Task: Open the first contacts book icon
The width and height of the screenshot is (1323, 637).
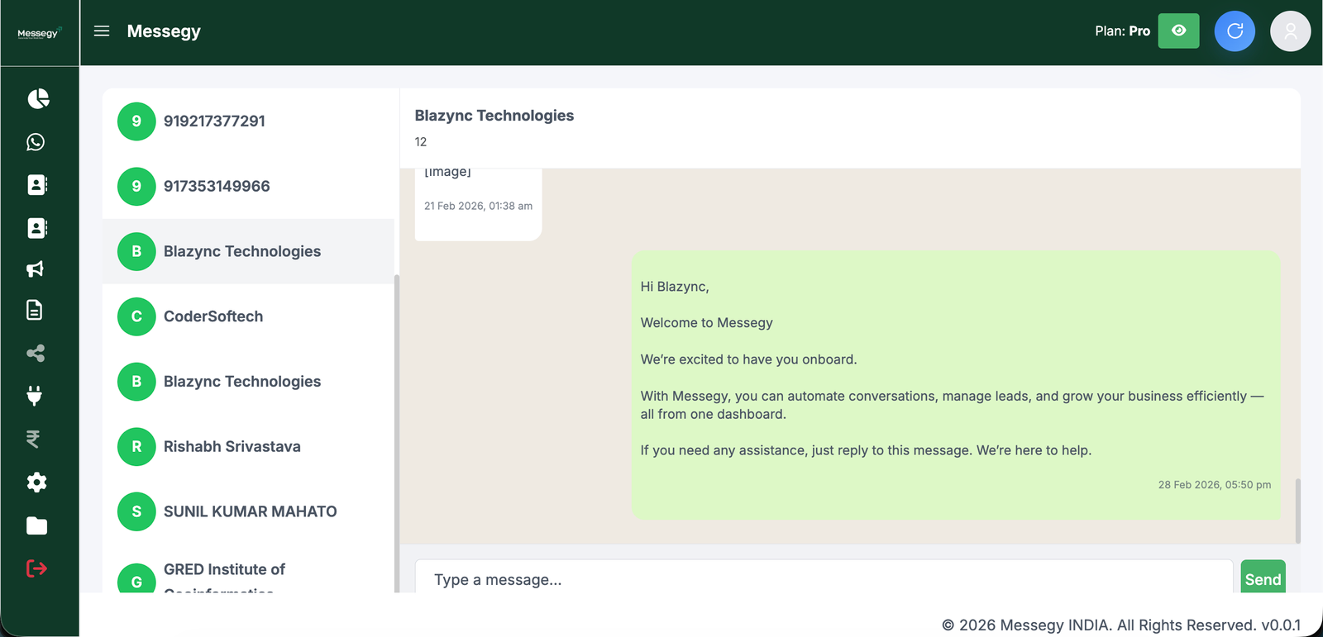Action: [37, 184]
